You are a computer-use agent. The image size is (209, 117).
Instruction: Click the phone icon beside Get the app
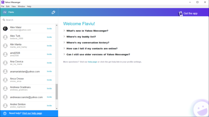[x=180, y=13]
